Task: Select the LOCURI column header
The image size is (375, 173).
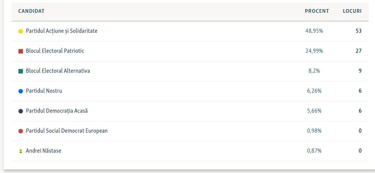Action: [x=352, y=11]
